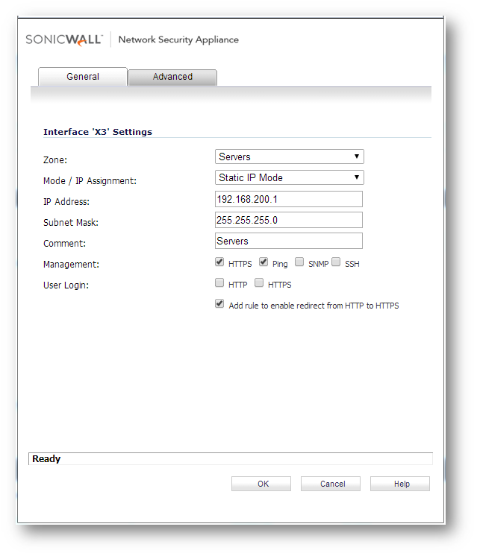477x556 pixels.
Task: Click the SonicWall logo
Action: pos(64,40)
